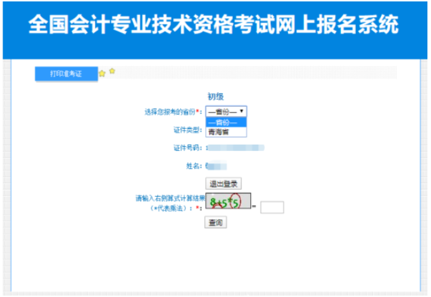Click the 请输入右侧算式计算结果 prompt text
The height and width of the screenshot is (297, 431).
pyautogui.click(x=169, y=198)
